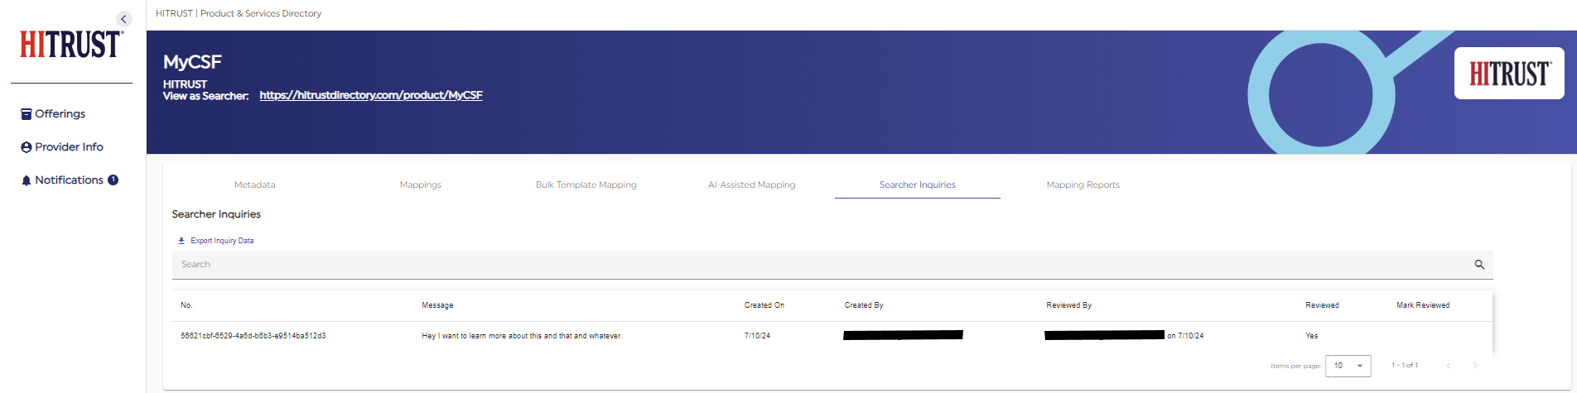Click the download icon beside Export Inquiry Data
Viewport: 1577px width, 393px height.
[x=181, y=241]
